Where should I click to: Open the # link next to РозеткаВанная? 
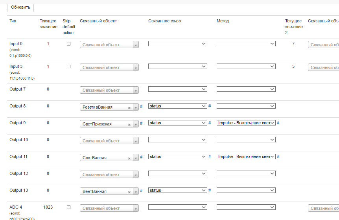141,107
